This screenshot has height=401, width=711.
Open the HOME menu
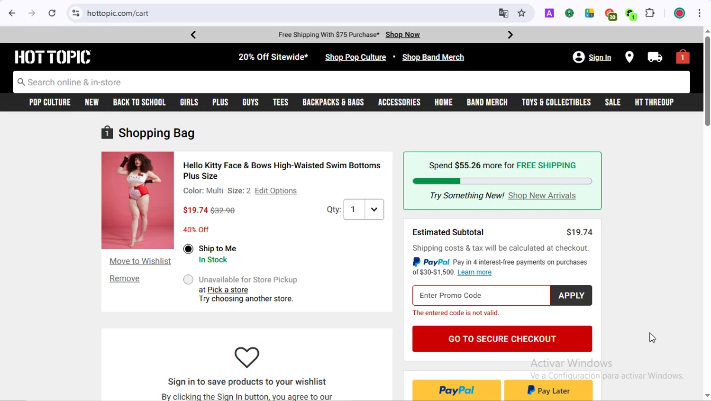pyautogui.click(x=444, y=102)
